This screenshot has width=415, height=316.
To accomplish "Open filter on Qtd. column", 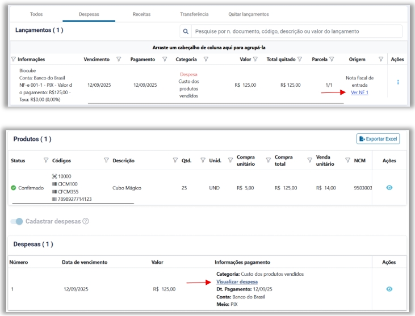I will tap(175, 161).
